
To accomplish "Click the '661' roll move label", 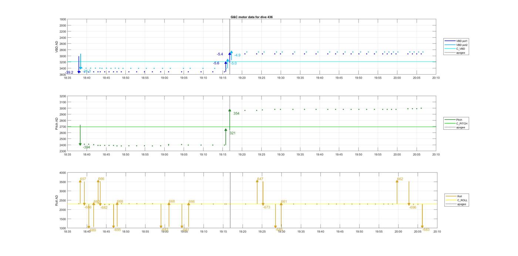I will (284, 202).
